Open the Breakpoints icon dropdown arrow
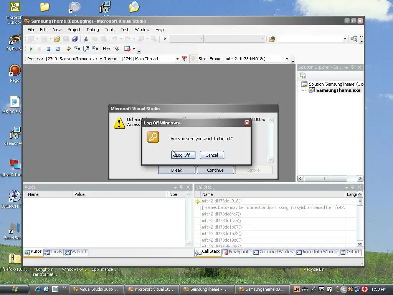Screen dimensions: 393x295 point(134,49)
